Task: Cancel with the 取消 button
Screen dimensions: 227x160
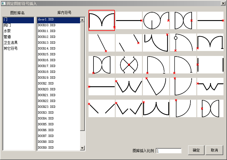Action: click(214, 150)
